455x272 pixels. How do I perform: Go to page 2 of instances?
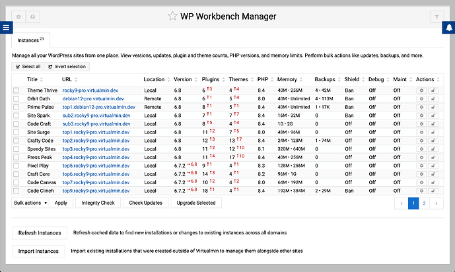click(424, 203)
